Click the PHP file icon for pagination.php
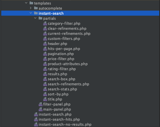This screenshot has height=127, width=160. (45, 54)
